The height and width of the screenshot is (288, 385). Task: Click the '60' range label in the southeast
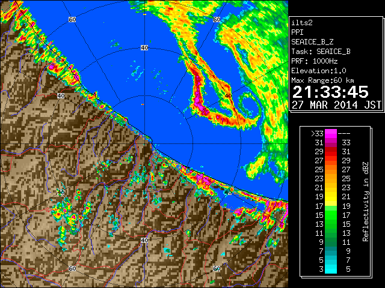click(217, 268)
